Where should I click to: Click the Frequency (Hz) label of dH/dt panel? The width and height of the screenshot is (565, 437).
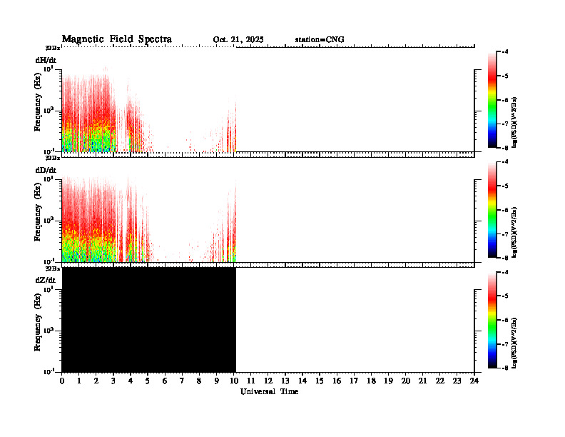38,102
